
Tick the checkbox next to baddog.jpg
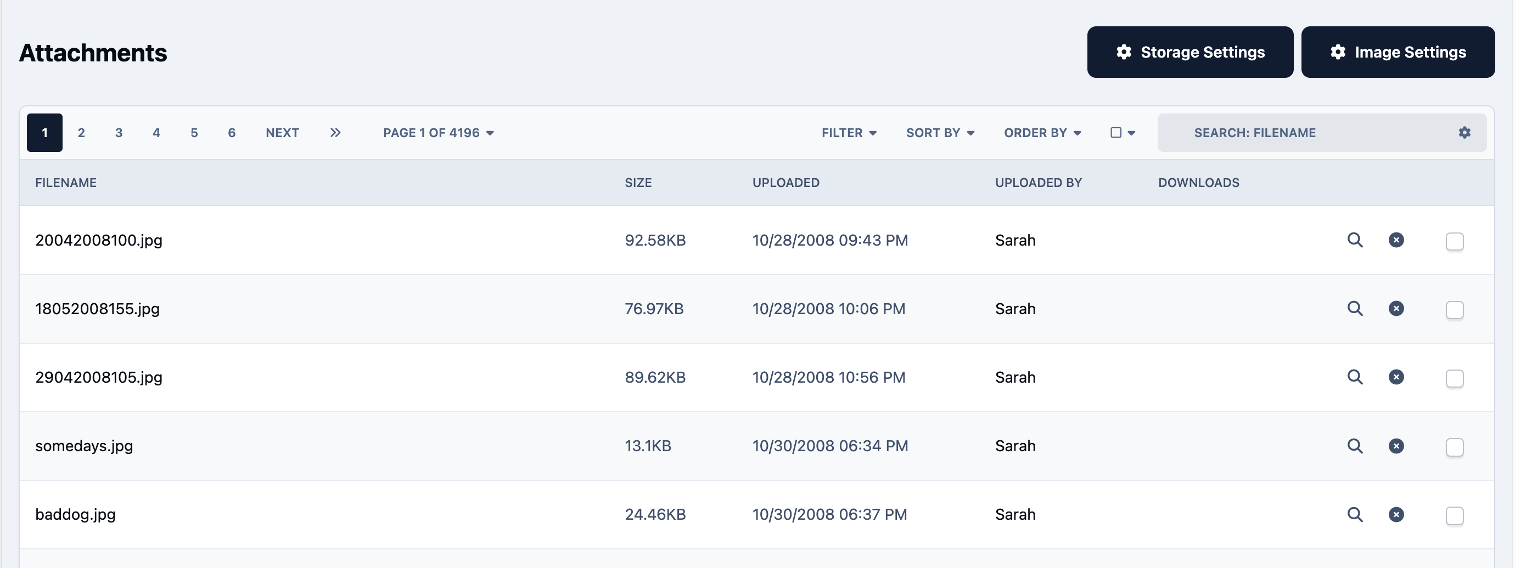click(x=1455, y=516)
